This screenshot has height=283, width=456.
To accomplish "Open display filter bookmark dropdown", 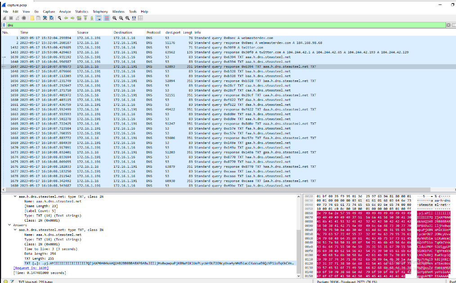I will click(4, 25).
